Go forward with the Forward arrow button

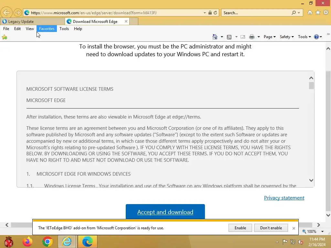point(18,13)
